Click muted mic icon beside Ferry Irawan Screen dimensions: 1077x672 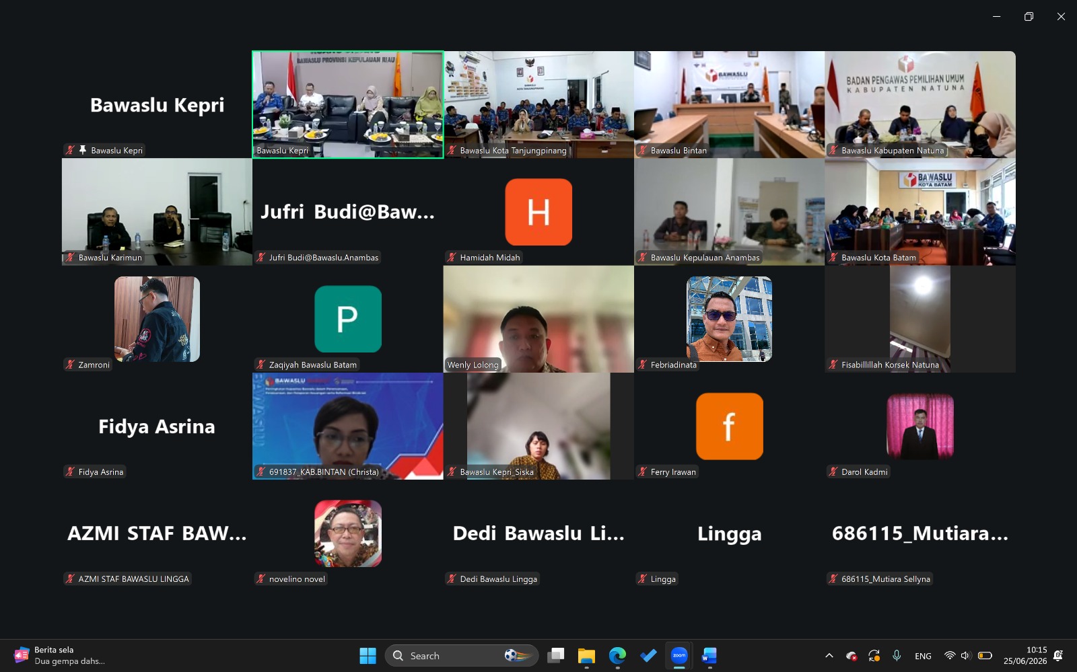pyautogui.click(x=643, y=472)
